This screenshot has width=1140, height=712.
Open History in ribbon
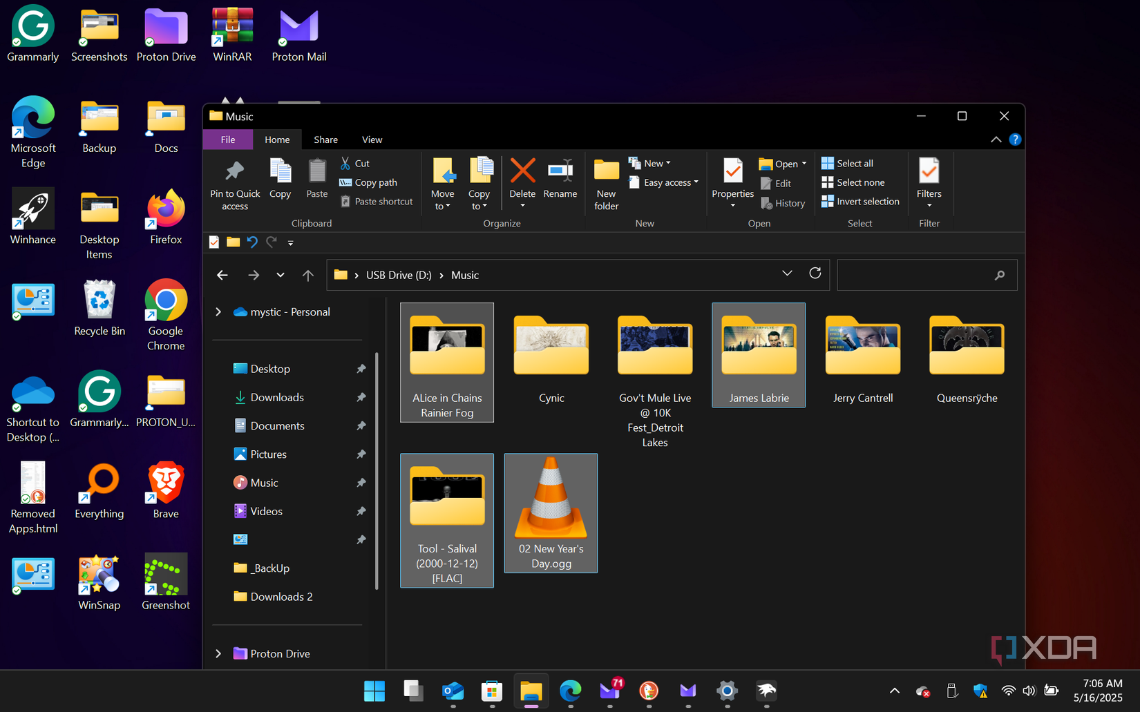[783, 203]
